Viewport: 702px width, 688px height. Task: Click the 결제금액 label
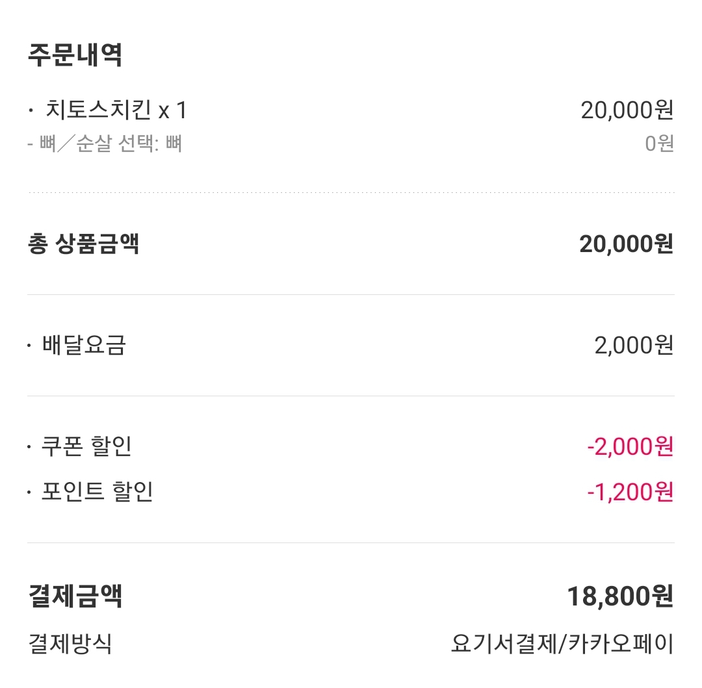[75, 596]
